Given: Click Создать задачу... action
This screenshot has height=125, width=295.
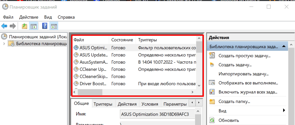Looking at the screenshot, I should coord(235,65).
